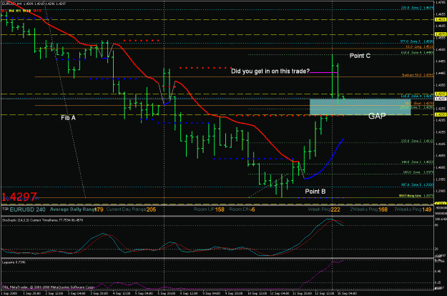Click the "4 Sep 12:00" time axis label
The width and height of the screenshot is (447, 296).
pos(120,293)
